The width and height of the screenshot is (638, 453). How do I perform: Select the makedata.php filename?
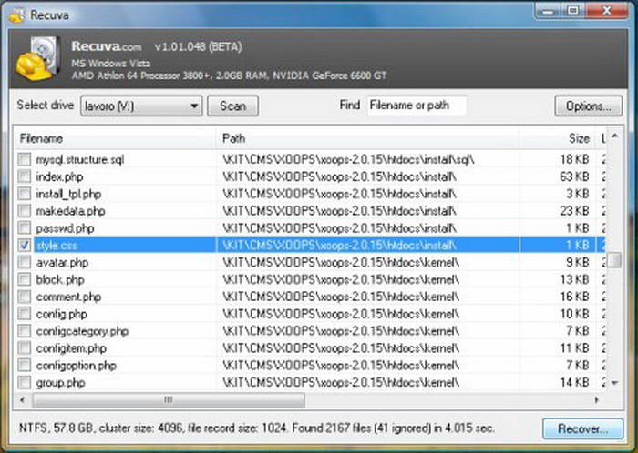[70, 211]
